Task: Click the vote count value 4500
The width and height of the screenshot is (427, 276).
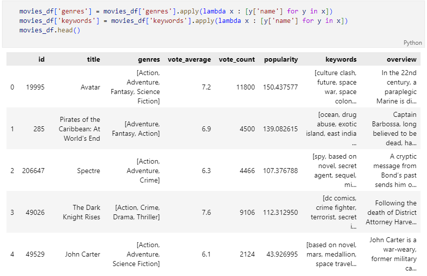Action: [247, 129]
